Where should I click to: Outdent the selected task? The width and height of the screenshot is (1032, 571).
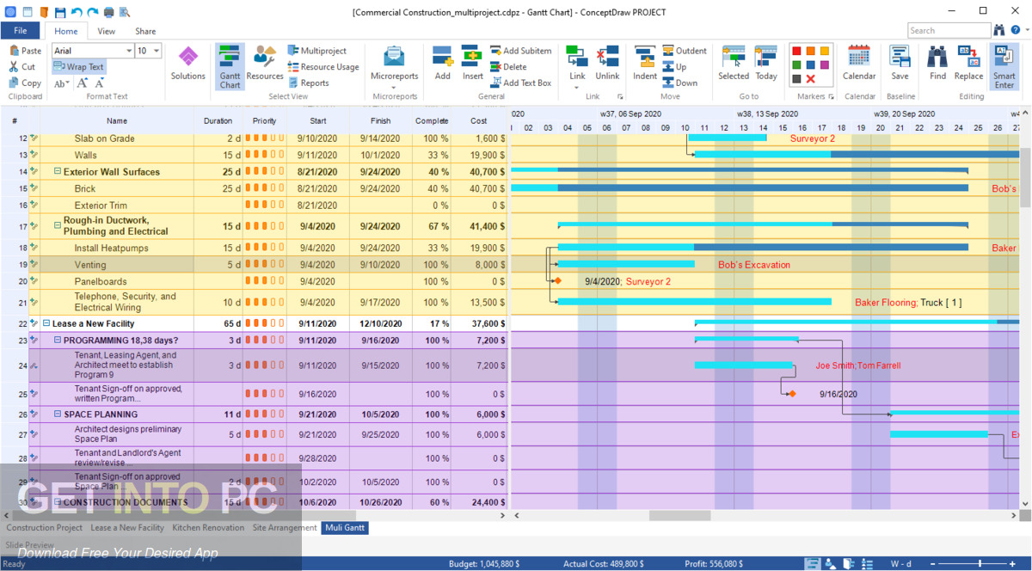685,51
